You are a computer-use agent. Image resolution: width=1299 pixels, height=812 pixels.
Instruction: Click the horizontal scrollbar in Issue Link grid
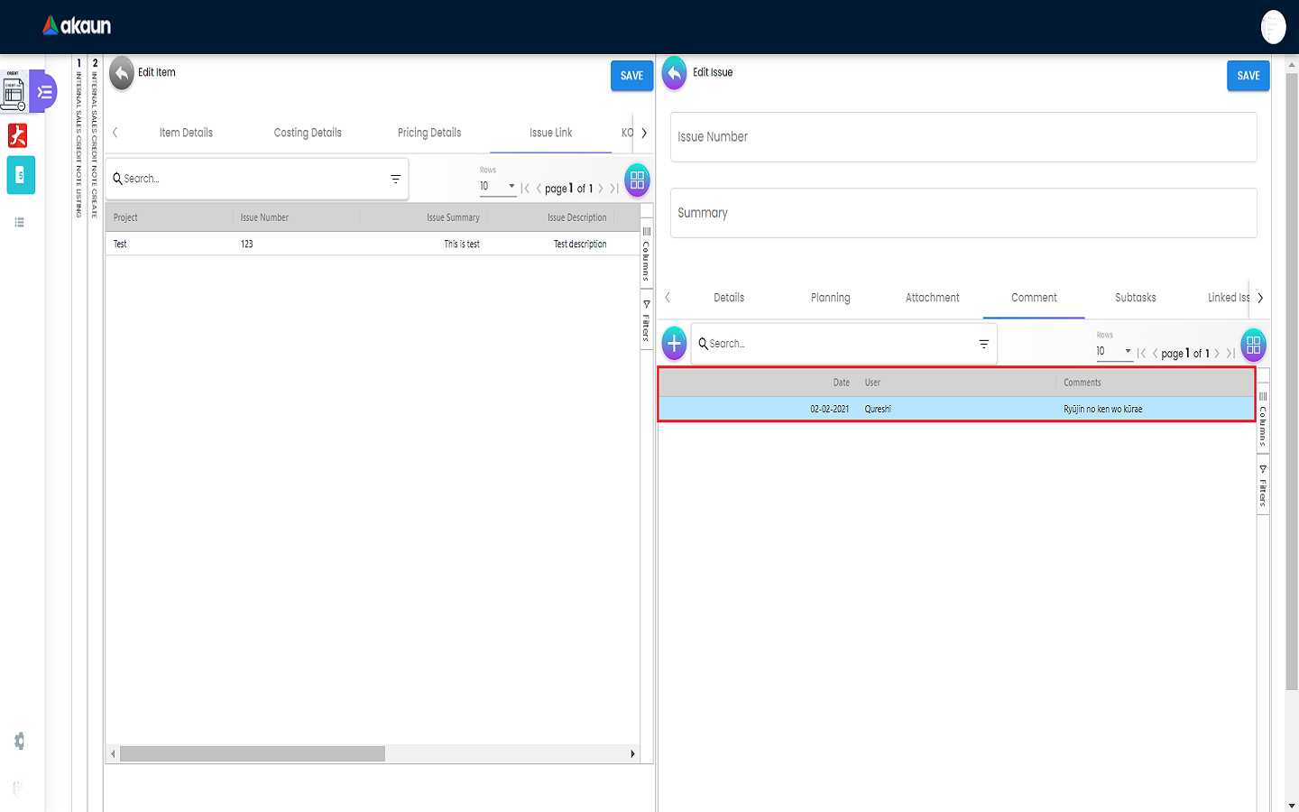click(x=253, y=753)
